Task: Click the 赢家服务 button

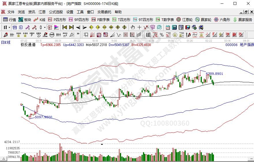Action: 243,20
